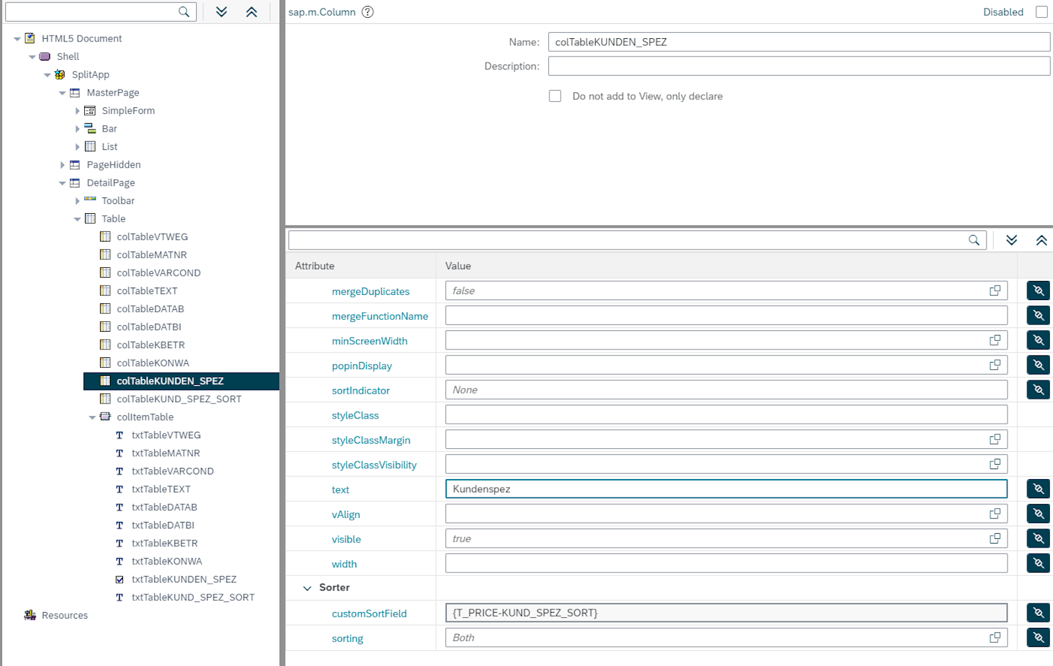Collapse the Sorter section

click(307, 588)
